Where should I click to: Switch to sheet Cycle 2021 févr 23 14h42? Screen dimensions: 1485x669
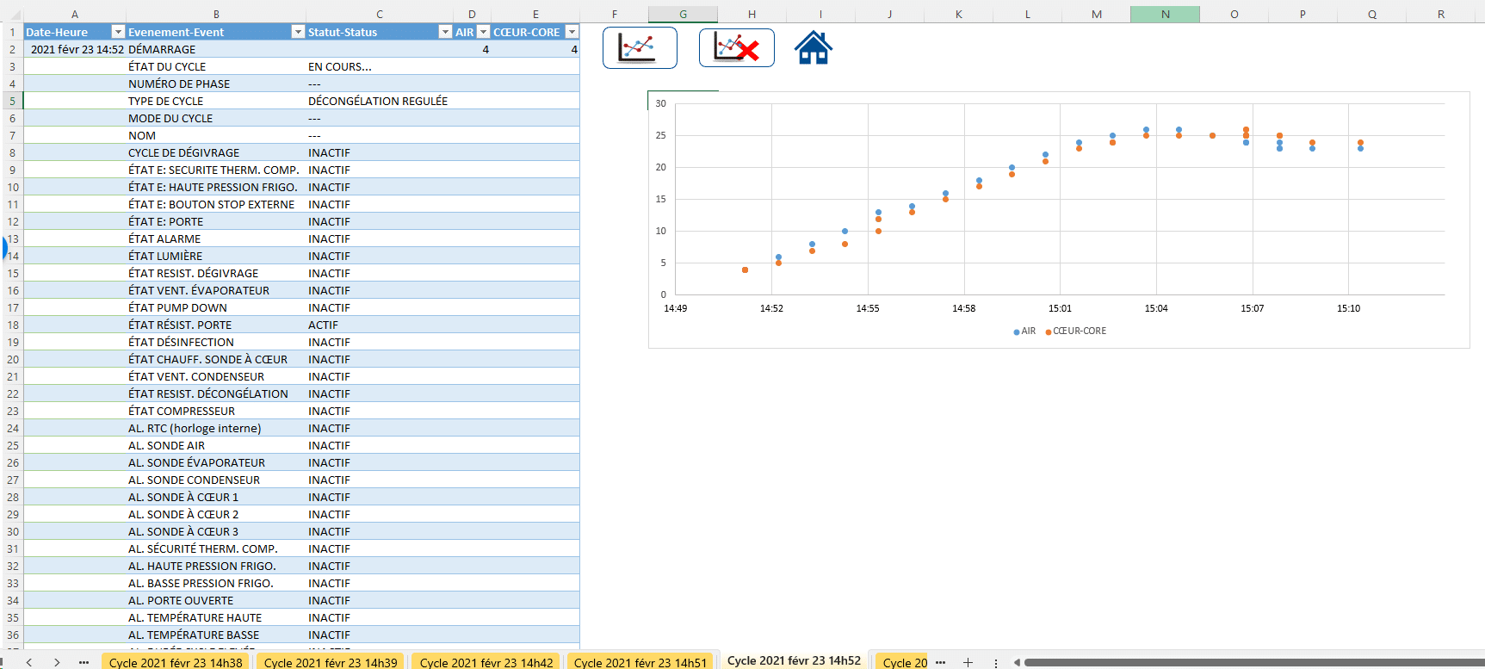pos(486,662)
